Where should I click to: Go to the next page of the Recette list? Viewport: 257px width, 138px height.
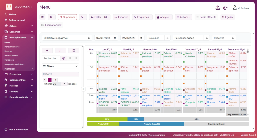click(56, 80)
